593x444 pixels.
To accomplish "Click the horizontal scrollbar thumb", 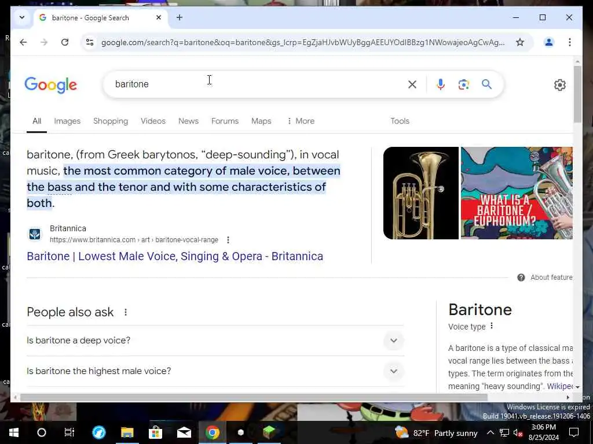I will (254, 397).
